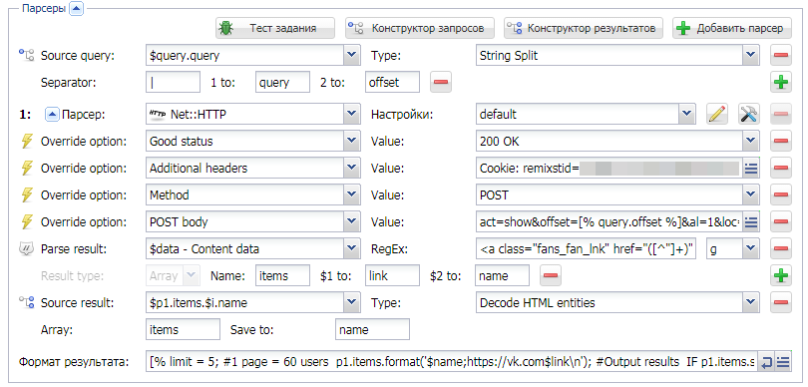Click the Тест задания button
Image resolution: width=808 pixels, height=387 pixels.
[x=275, y=28]
